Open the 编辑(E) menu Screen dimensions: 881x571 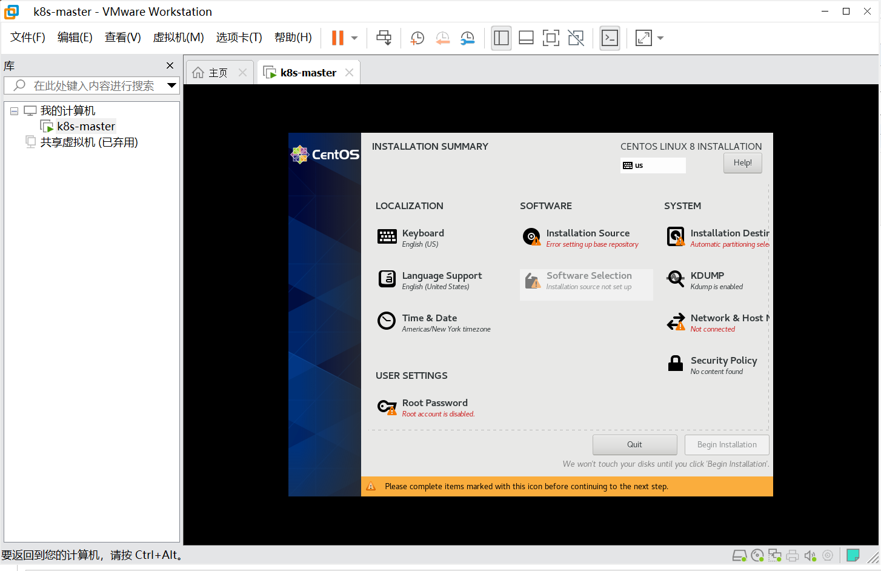point(75,38)
